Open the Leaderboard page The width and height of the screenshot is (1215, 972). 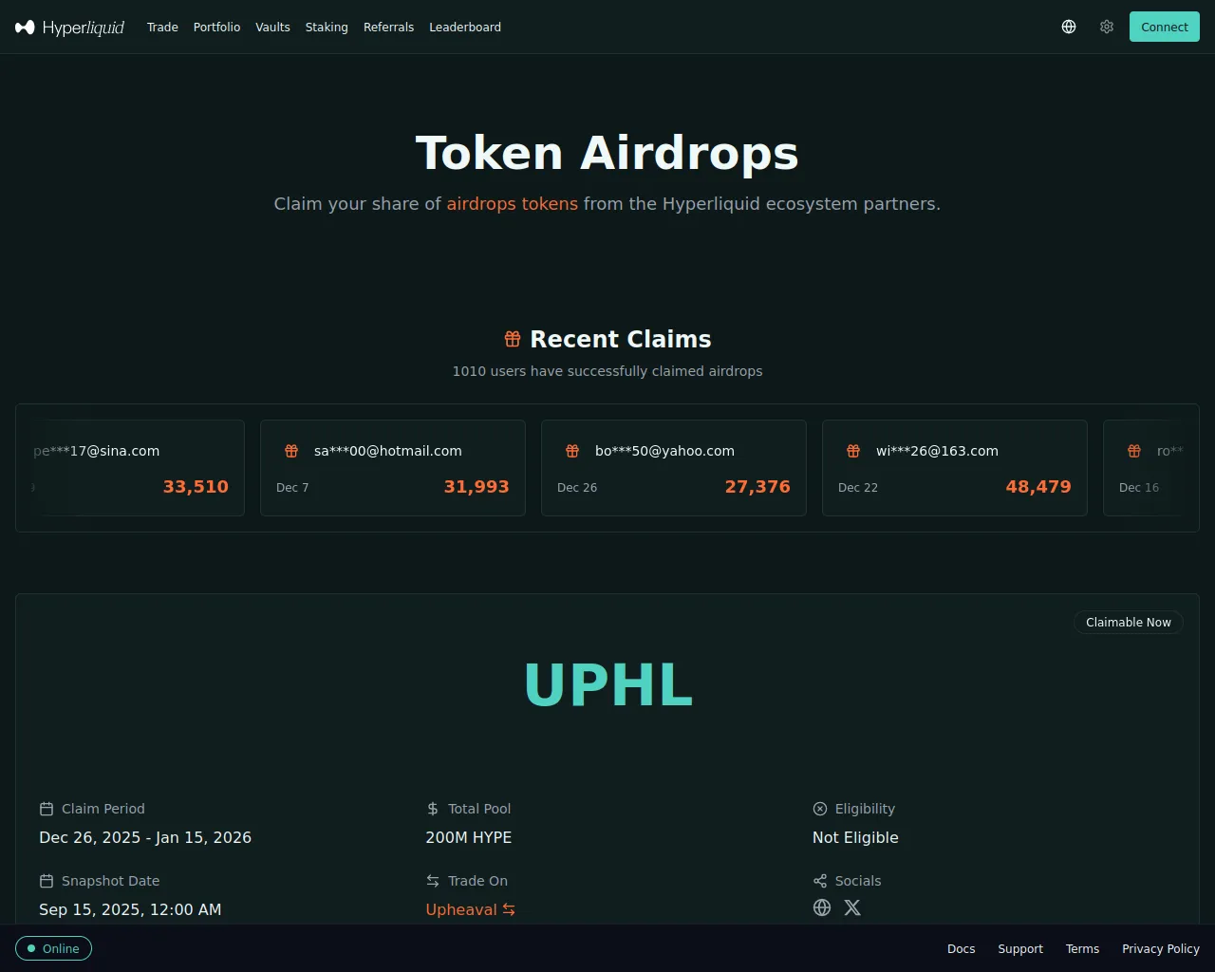pyautogui.click(x=465, y=28)
